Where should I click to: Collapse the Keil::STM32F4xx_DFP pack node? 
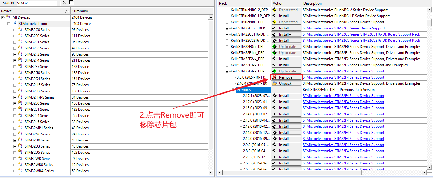tap(227, 71)
